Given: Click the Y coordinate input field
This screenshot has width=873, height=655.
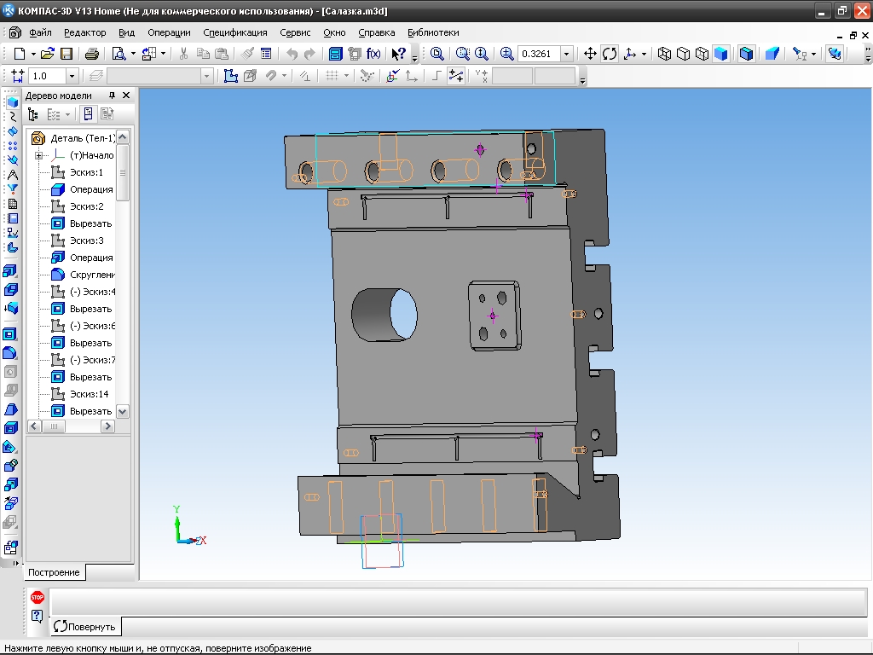Looking at the screenshot, I should [554, 76].
